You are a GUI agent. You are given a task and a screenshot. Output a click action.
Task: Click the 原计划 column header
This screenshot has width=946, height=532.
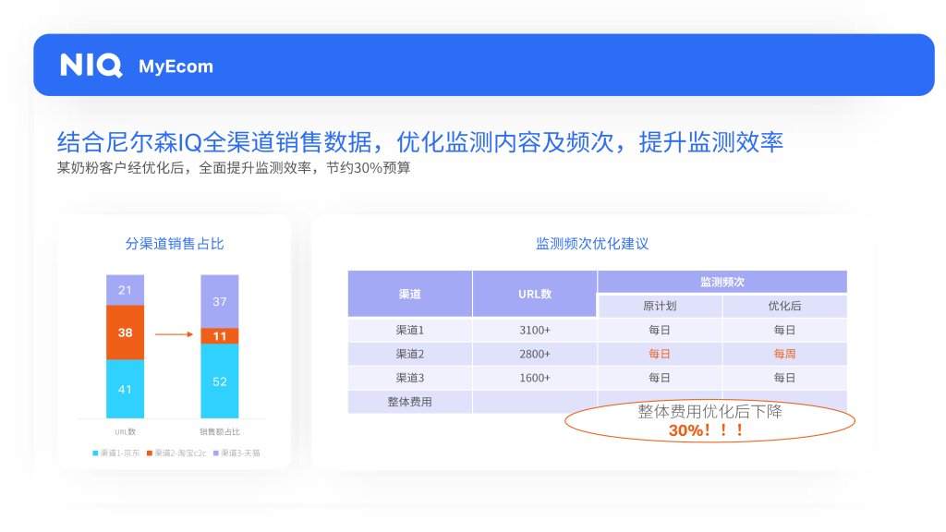[660, 306]
